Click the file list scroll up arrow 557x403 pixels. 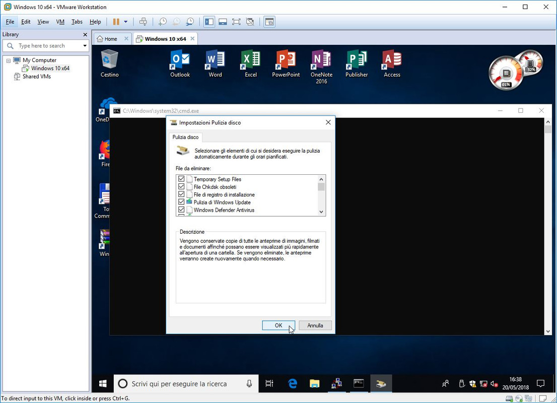[321, 179]
